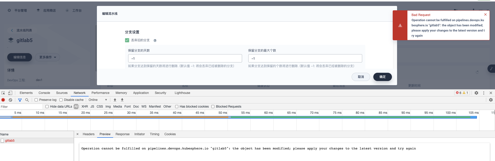Close the DevTools panel
The image size is (495, 161).
[491, 93]
